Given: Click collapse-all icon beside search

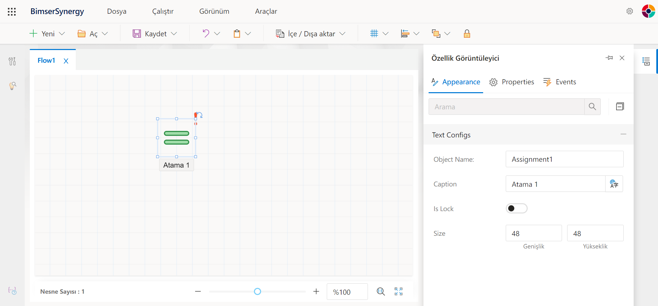Looking at the screenshot, I should pyautogui.click(x=620, y=107).
